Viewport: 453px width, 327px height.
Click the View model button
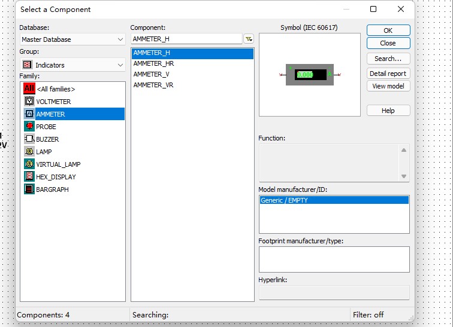[x=388, y=86]
